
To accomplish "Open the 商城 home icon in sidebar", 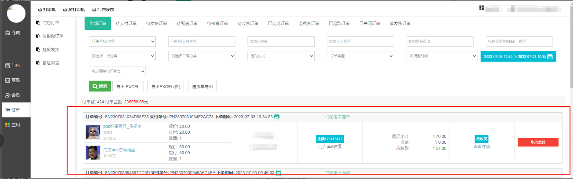I will coord(13,33).
